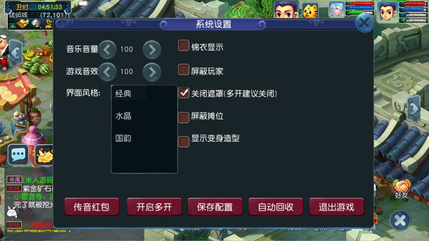Decrease 音乐音量 with the left arrow
Image resolution: width=429 pixels, height=241 pixels.
coord(107,50)
